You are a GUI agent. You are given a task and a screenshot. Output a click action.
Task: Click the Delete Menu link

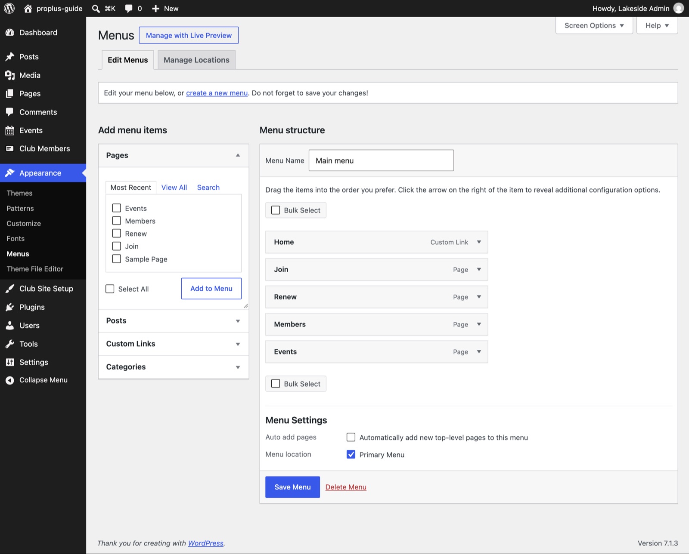(346, 487)
